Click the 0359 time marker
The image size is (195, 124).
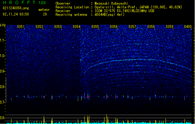(170, 27)
